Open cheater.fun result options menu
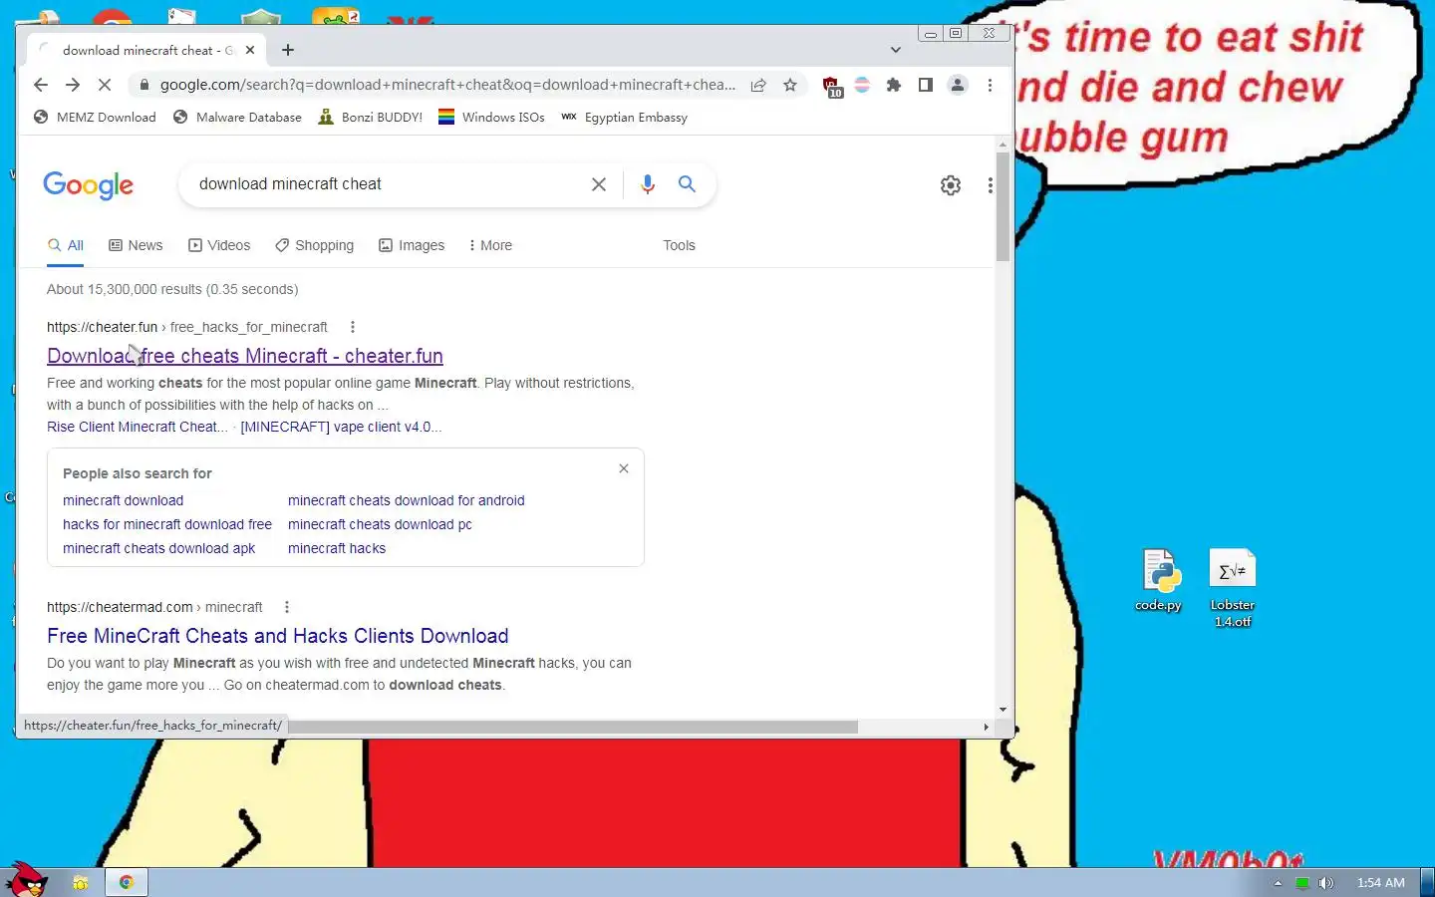This screenshot has width=1435, height=897. click(352, 327)
